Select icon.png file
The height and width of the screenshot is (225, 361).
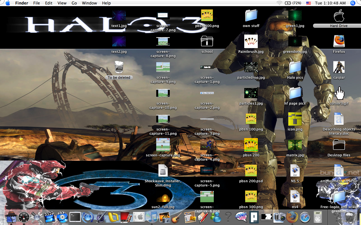point(295,119)
